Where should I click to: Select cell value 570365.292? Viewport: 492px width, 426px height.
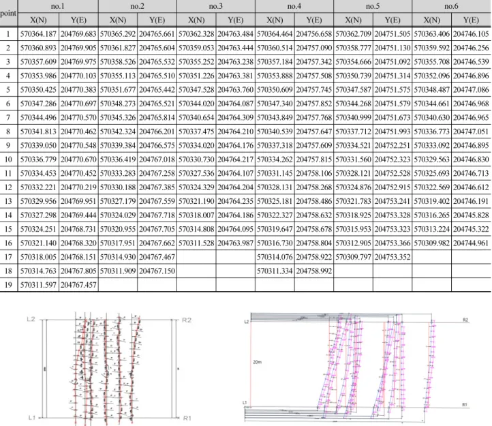click(118, 34)
